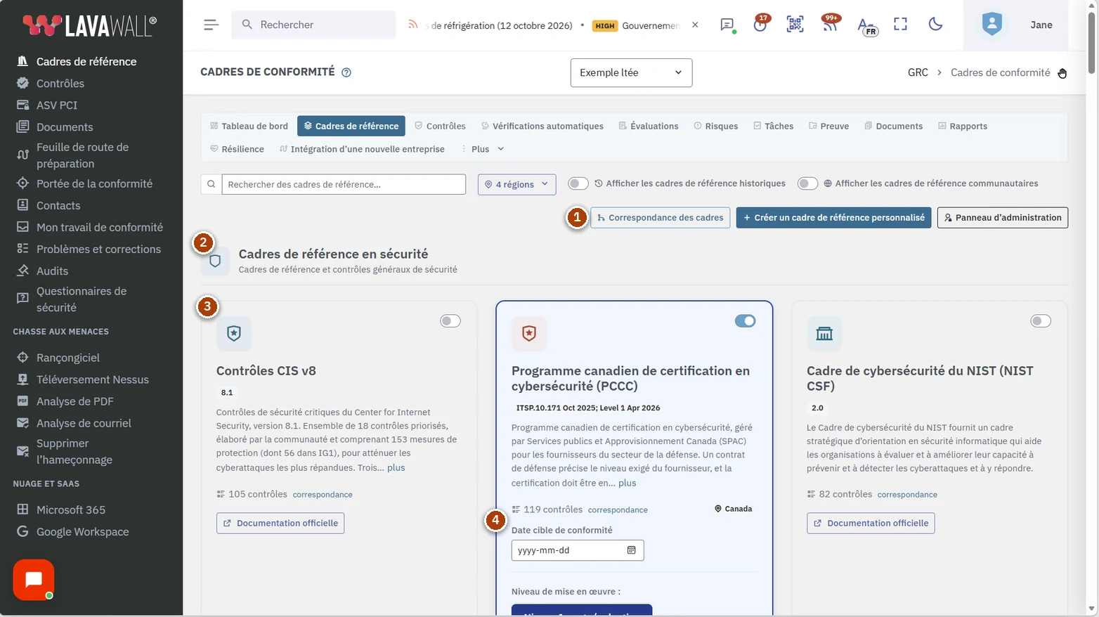This screenshot has width=1099, height=617.
Task: Enable the NIST CSF framework toggle
Action: (1041, 321)
